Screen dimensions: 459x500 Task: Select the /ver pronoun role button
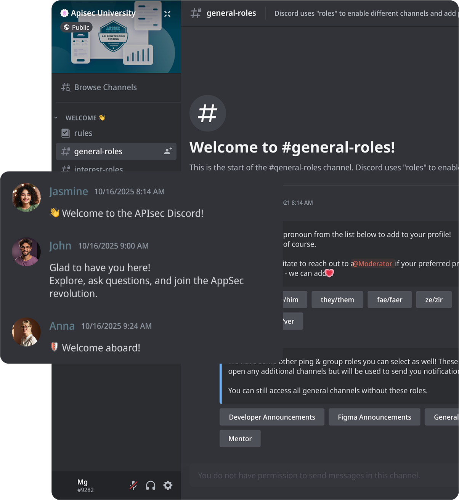point(292,321)
